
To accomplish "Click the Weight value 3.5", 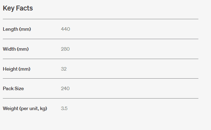I will (x=64, y=108).
